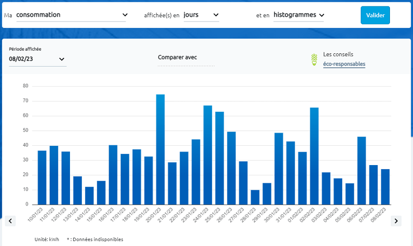Click the 'Période affichée' label
The height and width of the screenshot is (246, 413).
[25, 49]
